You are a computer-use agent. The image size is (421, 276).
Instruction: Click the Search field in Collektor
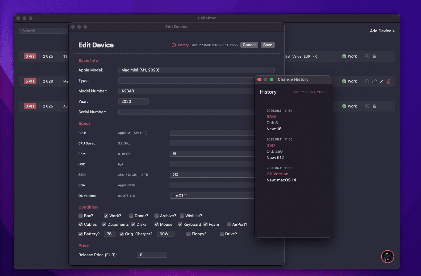point(44,31)
